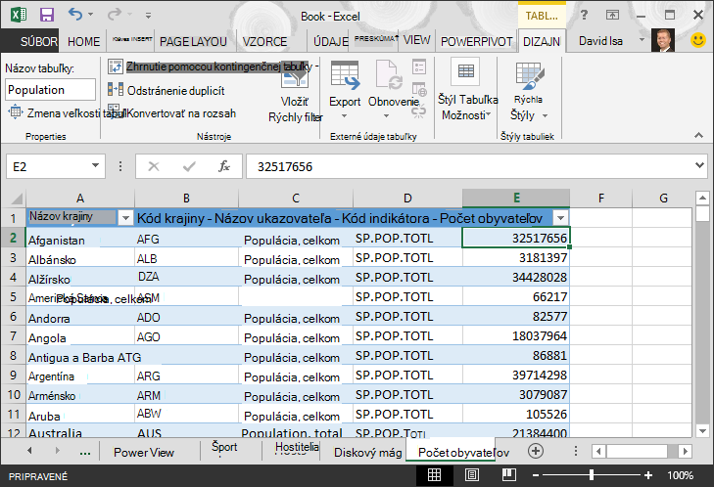This screenshot has height=487, width=714.
Task: Customize Quick Access Toolbar dropdown
Action: [148, 15]
